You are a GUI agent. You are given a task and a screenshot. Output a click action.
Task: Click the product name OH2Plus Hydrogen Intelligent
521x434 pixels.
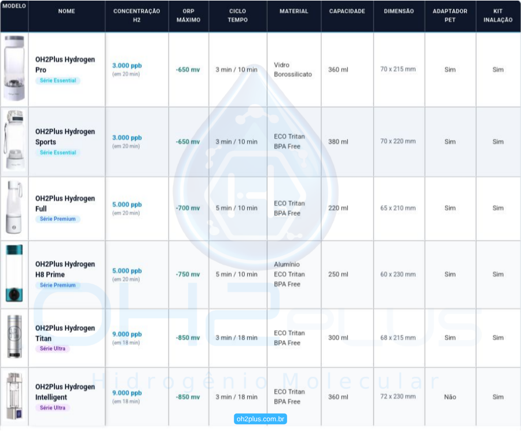(x=65, y=392)
